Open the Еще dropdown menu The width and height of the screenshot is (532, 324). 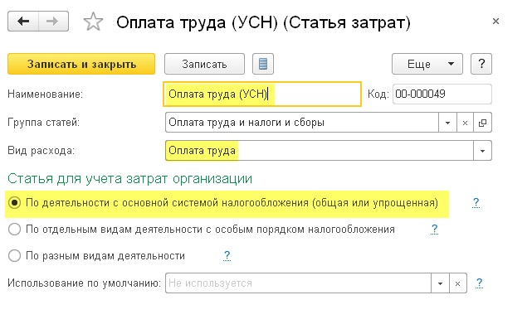[427, 64]
